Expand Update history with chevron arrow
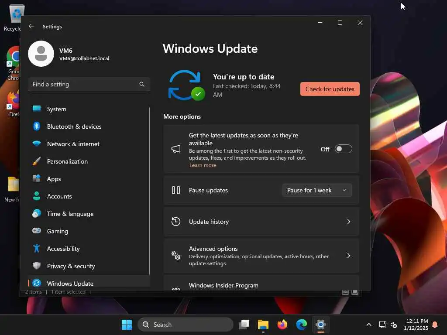Screen dimensions: 447x335 point(349,221)
